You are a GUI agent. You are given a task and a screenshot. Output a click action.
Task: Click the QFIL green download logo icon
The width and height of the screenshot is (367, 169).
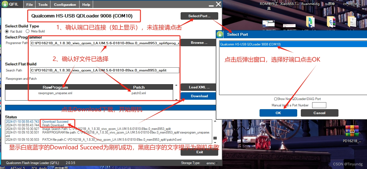pos(5,4)
